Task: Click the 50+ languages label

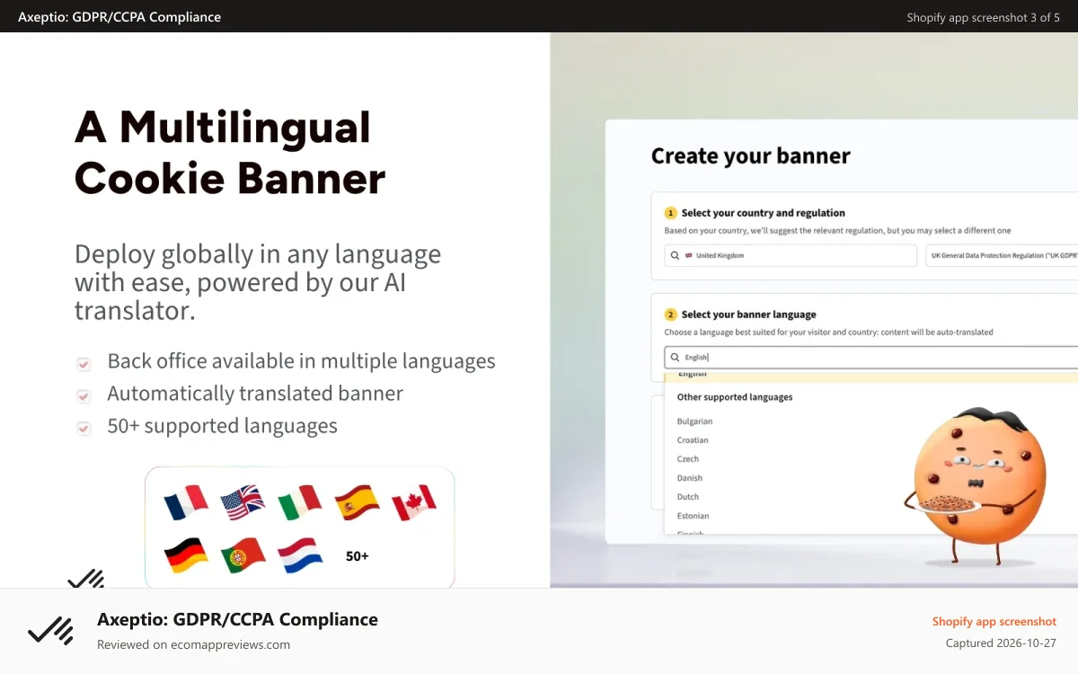Action: [357, 556]
